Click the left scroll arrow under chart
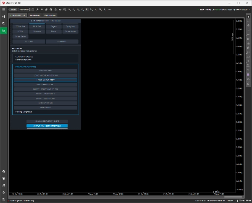The height and width of the screenshot is (203, 252). coord(10,197)
